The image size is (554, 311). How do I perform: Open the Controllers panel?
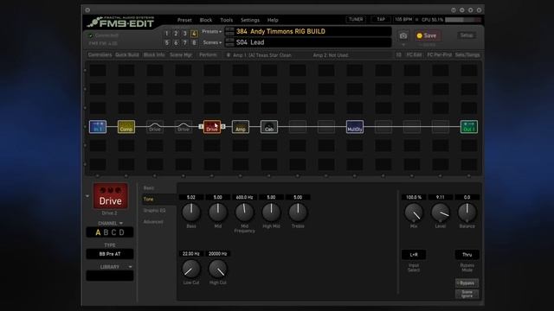(100, 55)
